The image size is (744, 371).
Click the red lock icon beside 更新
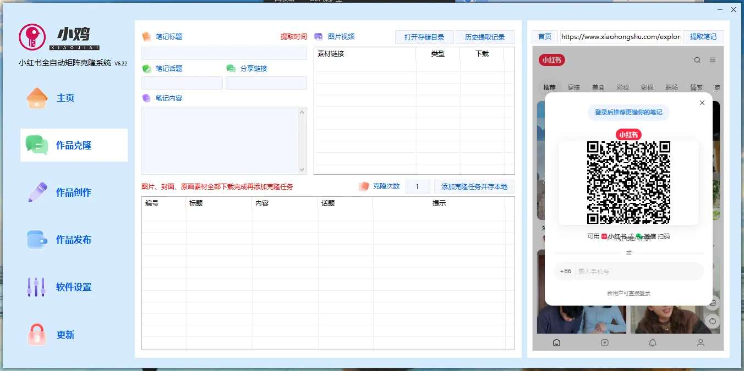[x=37, y=335]
